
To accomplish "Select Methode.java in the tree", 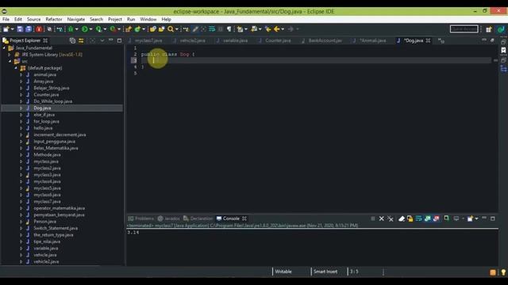I will (x=47, y=155).
